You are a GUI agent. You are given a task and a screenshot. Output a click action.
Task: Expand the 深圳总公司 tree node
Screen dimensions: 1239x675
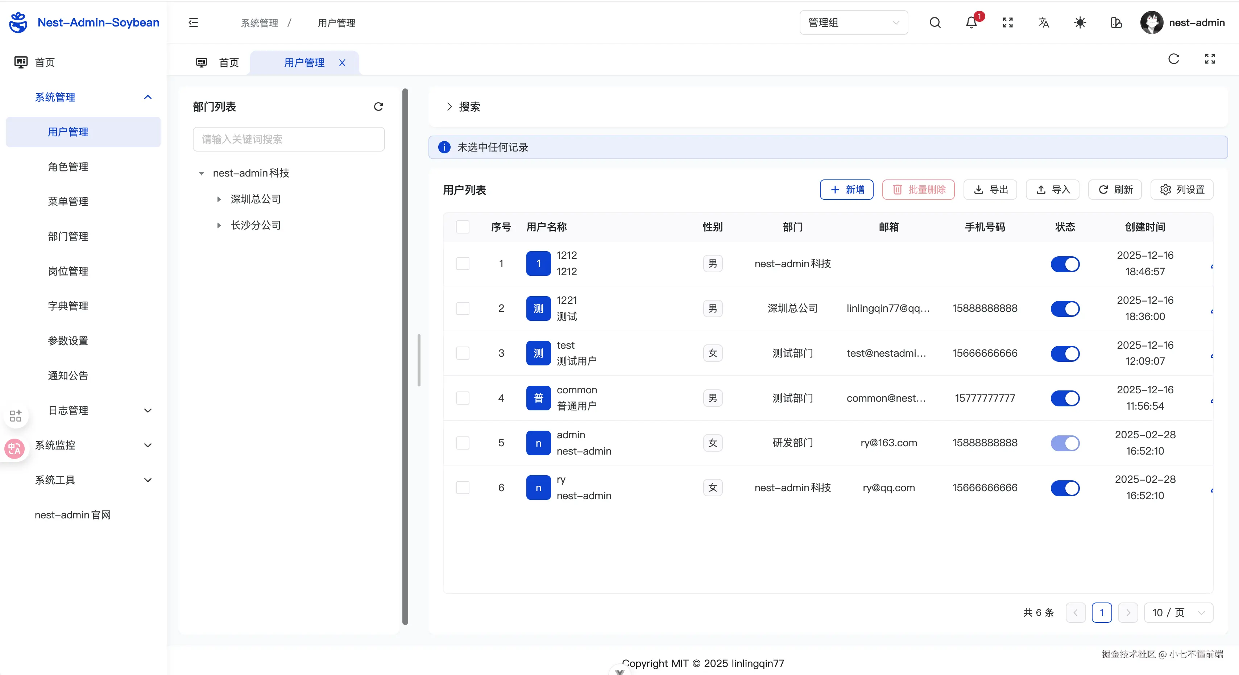(219, 199)
